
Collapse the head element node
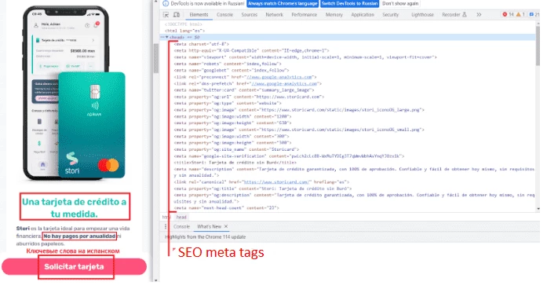click(167, 37)
